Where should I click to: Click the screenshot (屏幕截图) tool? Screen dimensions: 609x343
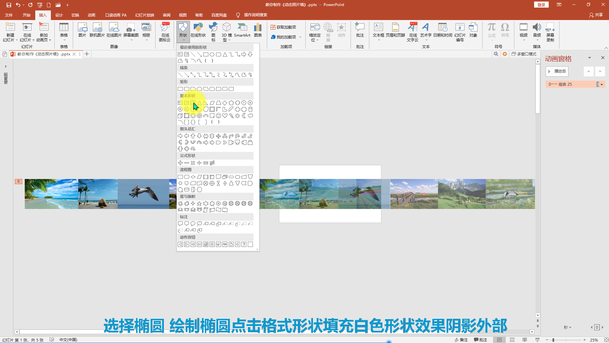(131, 30)
